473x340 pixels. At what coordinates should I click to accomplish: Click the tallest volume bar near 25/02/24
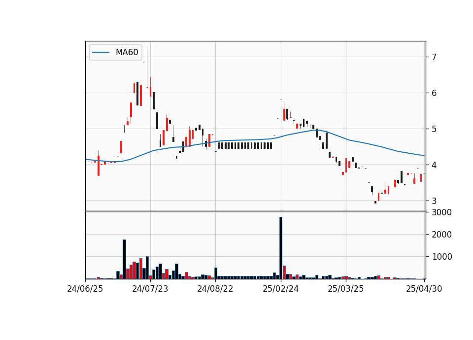point(281,248)
